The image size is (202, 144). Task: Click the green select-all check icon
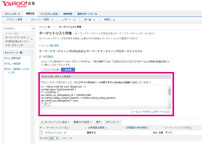[x=41, y=128]
